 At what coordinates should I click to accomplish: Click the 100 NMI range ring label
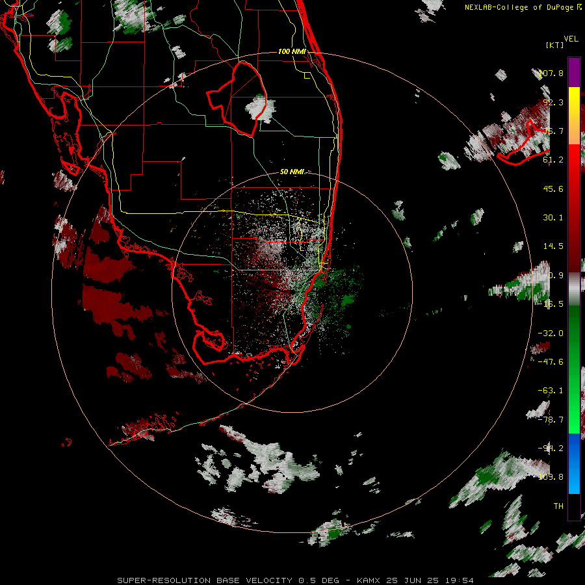(292, 51)
